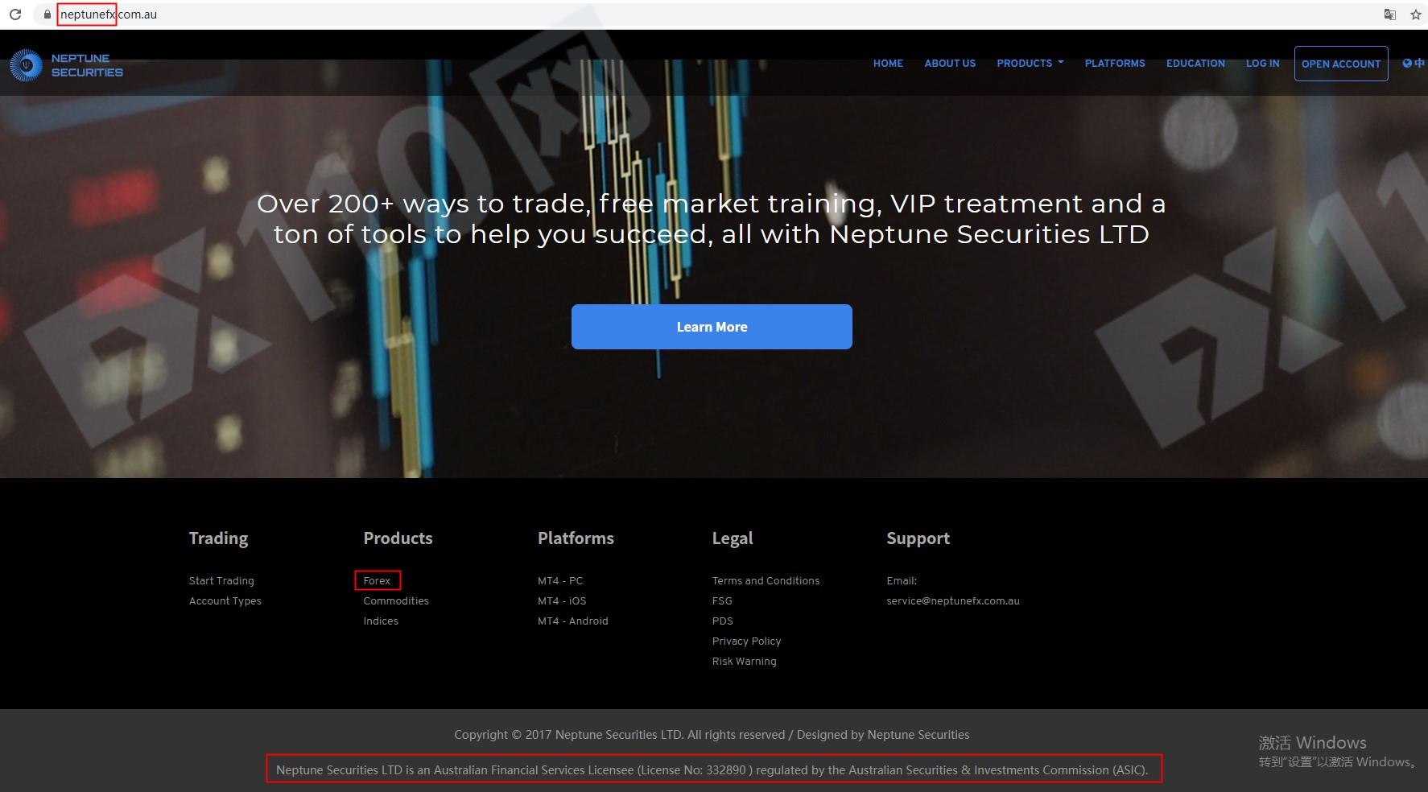The width and height of the screenshot is (1428, 792).
Task: Click the blue Learn More button
Action: (712, 327)
